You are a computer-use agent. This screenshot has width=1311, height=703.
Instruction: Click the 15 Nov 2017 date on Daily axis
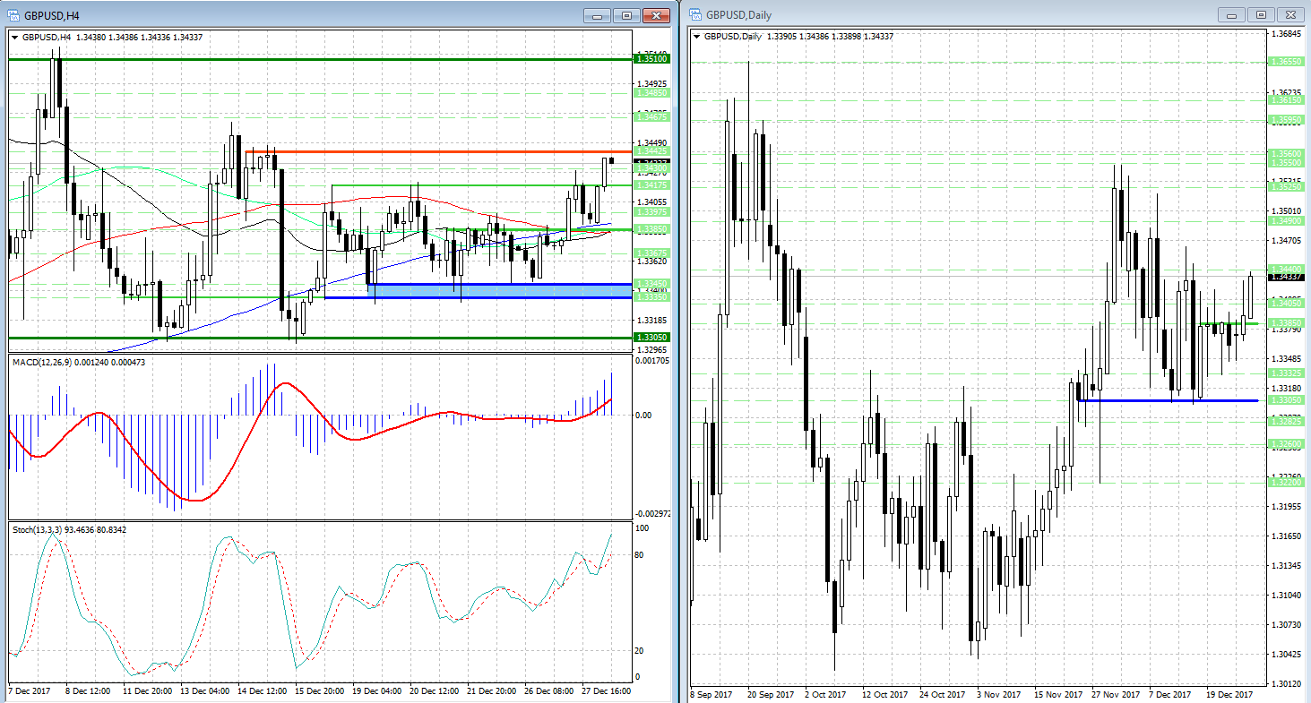[1057, 694]
